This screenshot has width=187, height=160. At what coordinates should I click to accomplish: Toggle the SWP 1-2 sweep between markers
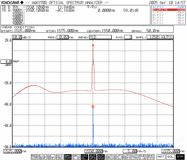pyautogui.click(x=142, y=157)
